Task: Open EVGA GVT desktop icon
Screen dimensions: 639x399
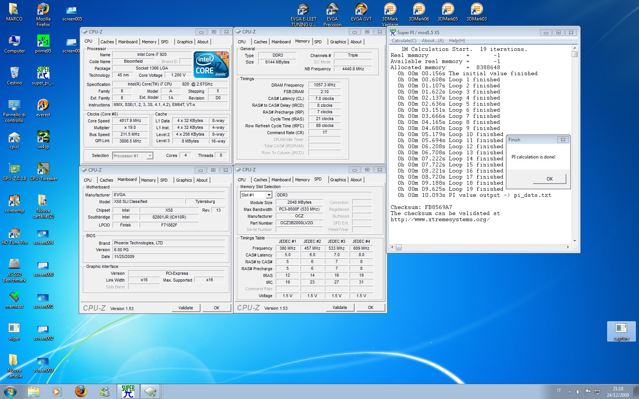Action: tap(361, 12)
